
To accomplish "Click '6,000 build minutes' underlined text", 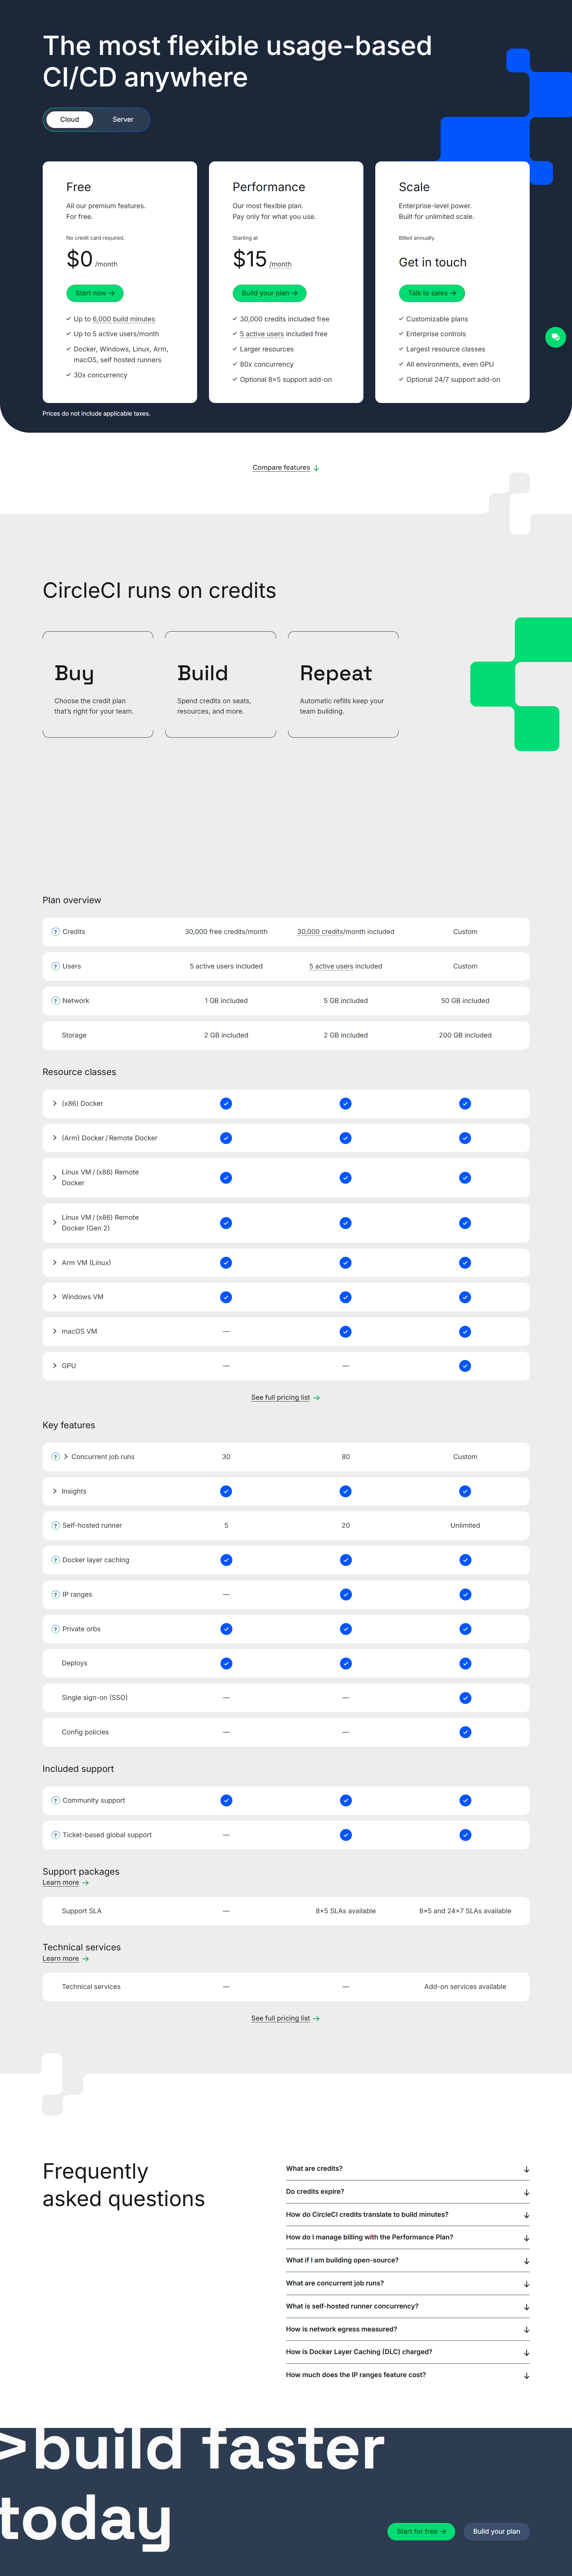I will [x=124, y=319].
